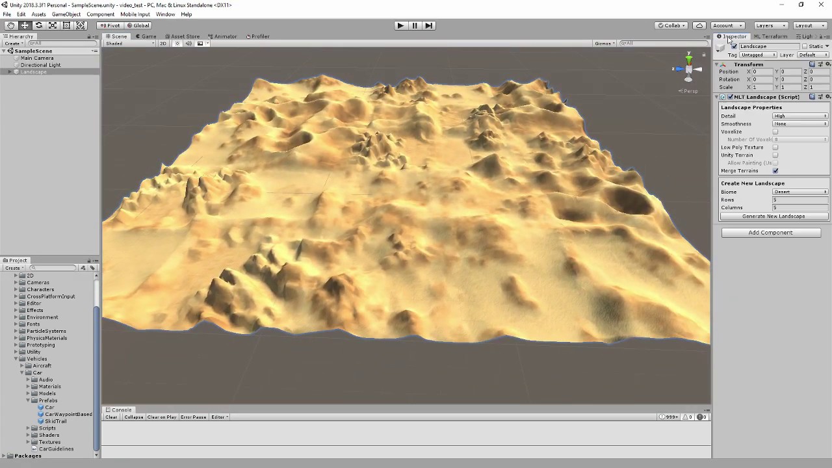
Task: Select the combined Transform tool
Action: click(81, 25)
